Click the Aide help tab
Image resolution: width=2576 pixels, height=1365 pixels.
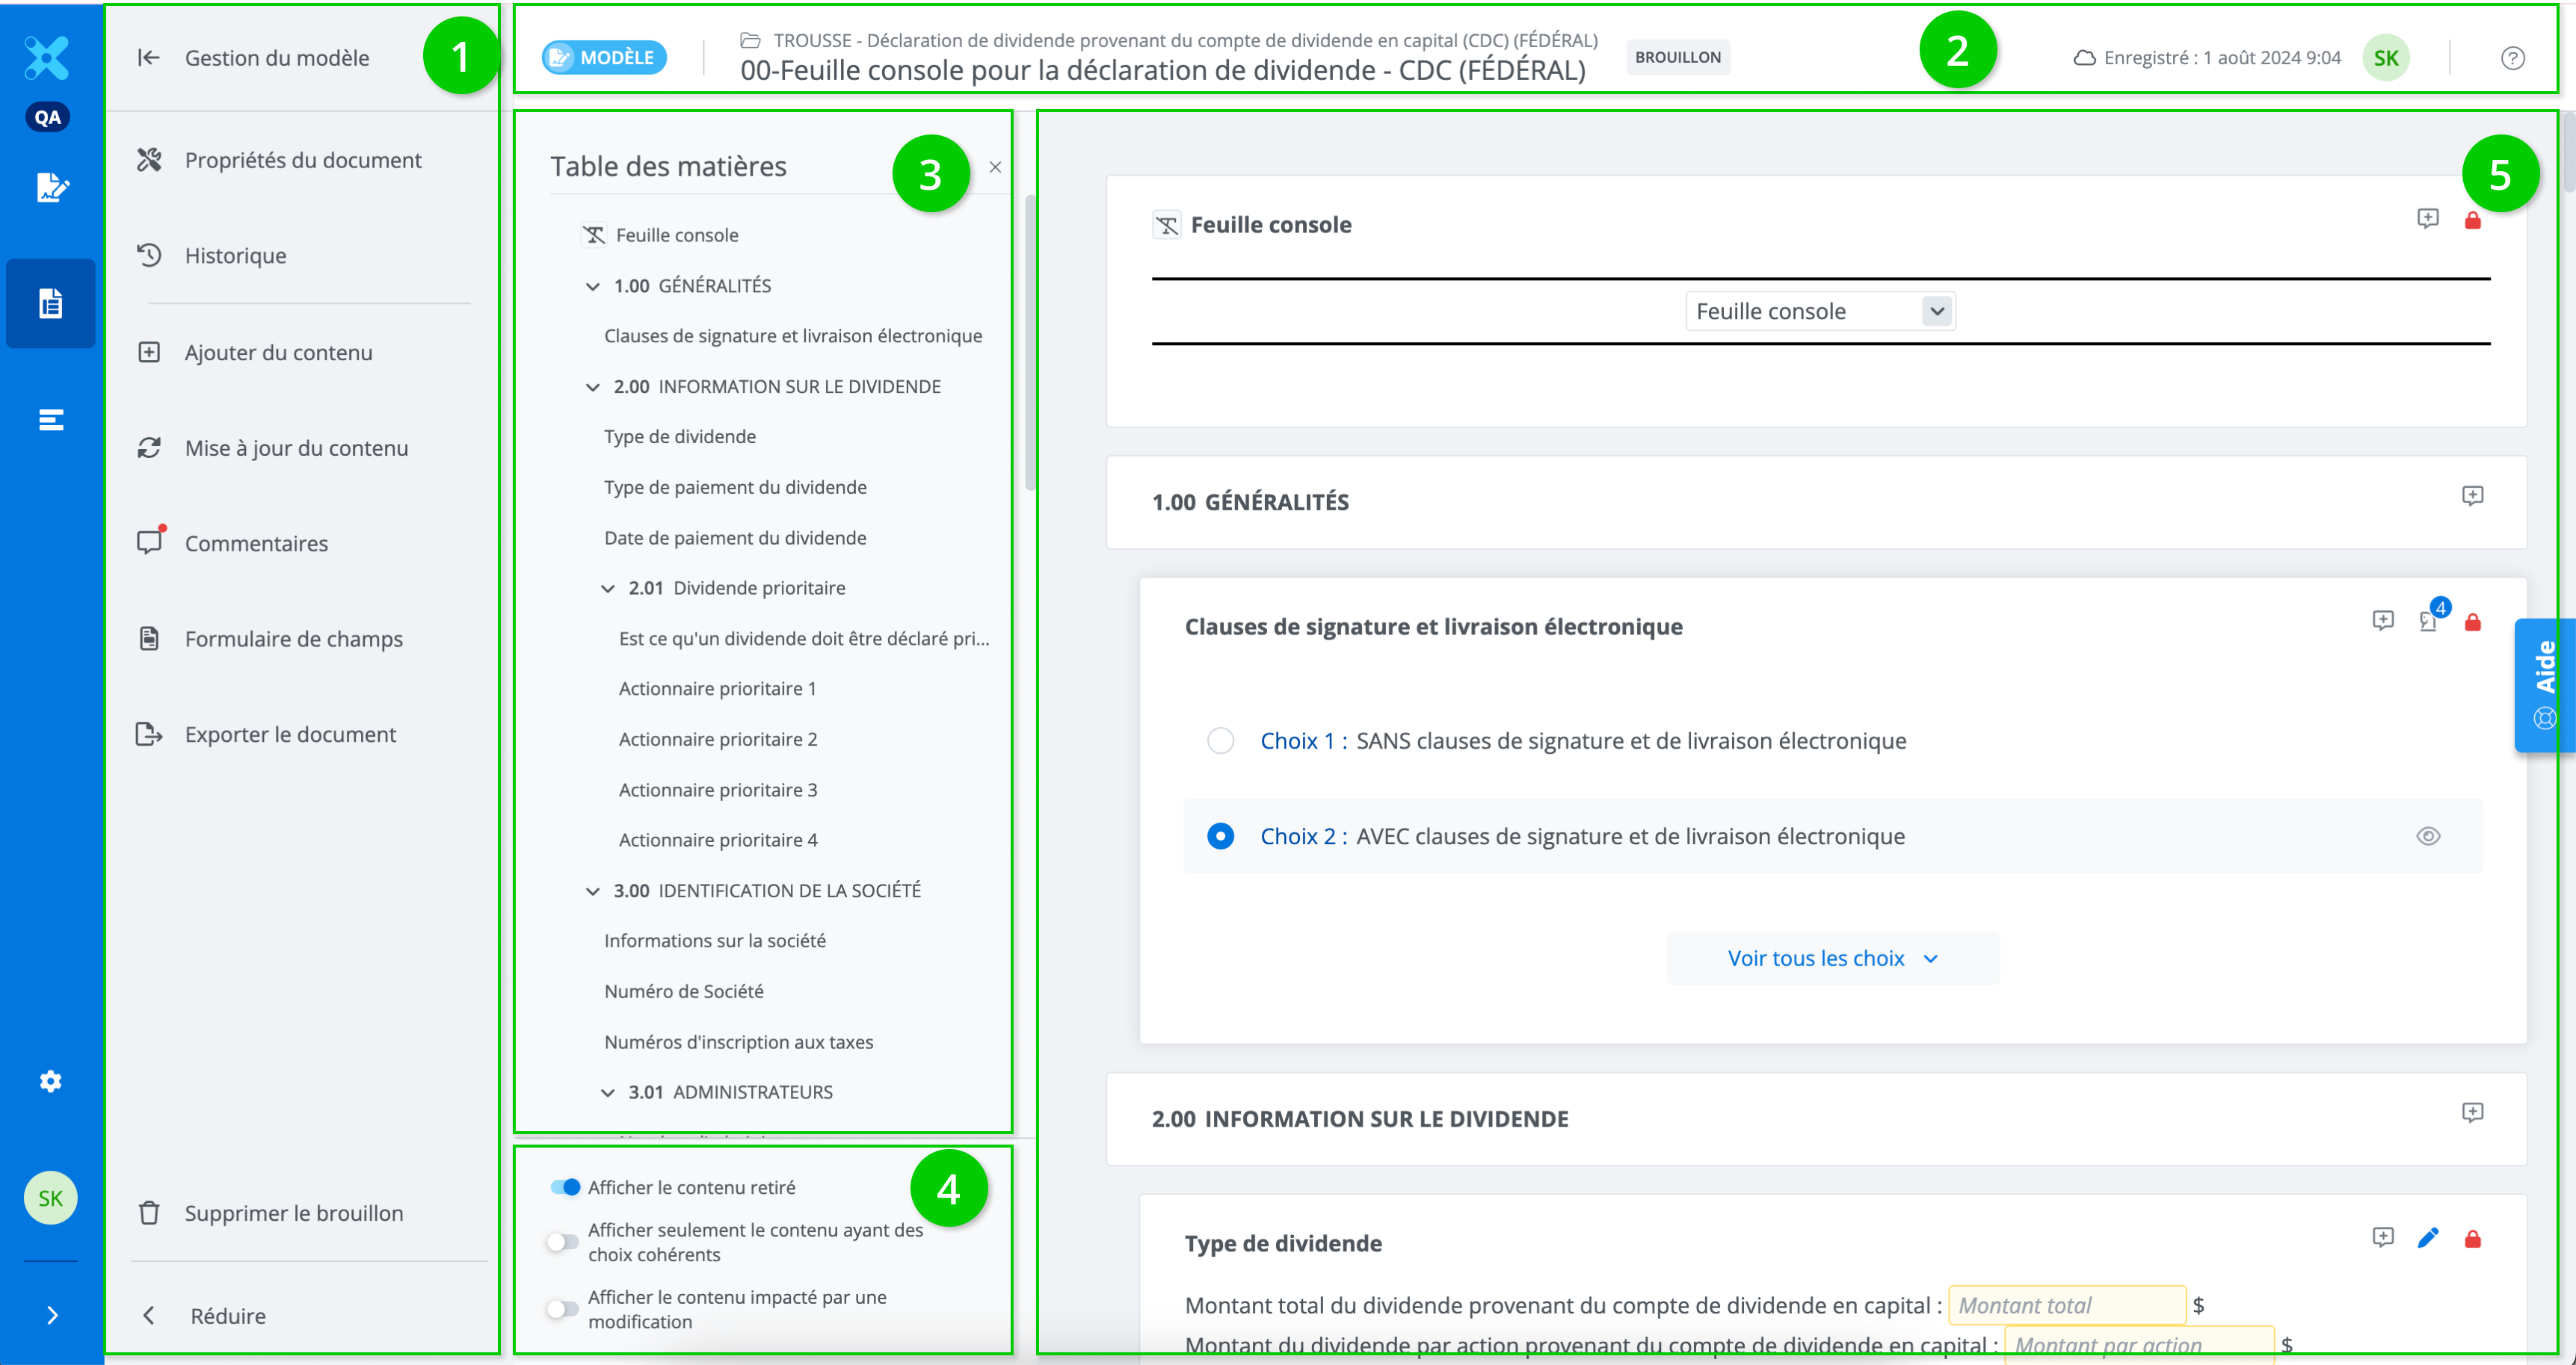pyautogui.click(x=2544, y=684)
